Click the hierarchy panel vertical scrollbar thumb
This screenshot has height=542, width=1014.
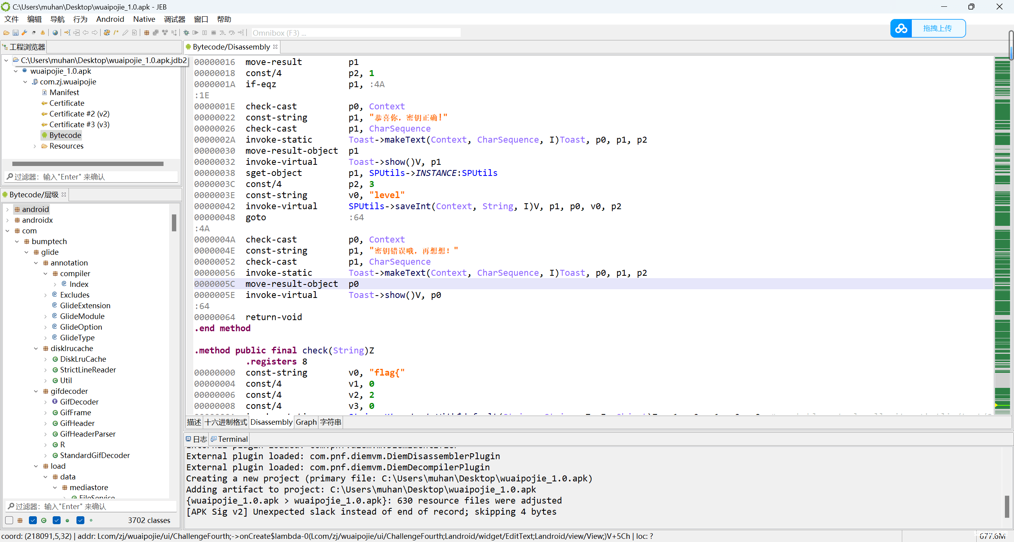[x=174, y=223]
